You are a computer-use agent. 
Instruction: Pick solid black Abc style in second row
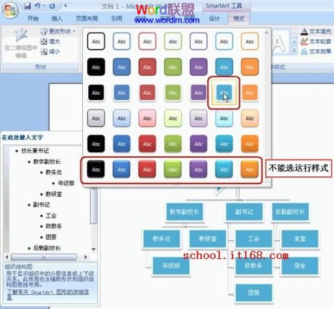coord(96,67)
